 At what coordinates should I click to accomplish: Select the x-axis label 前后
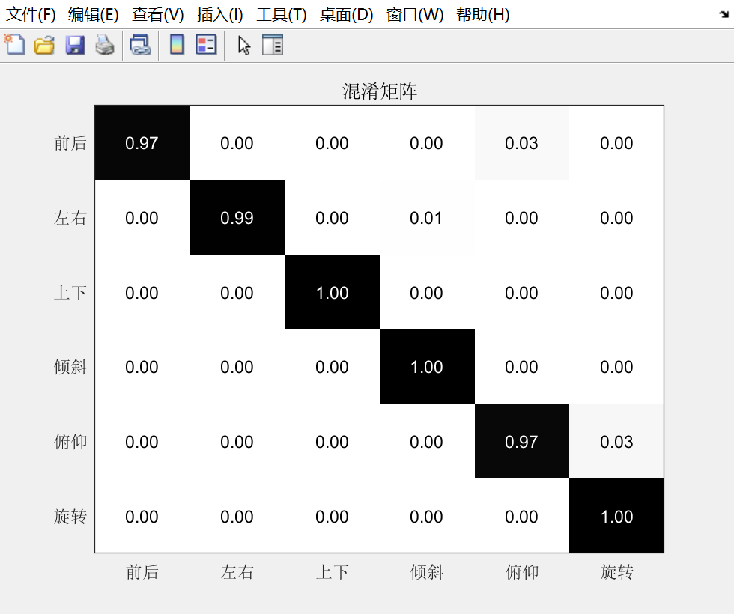[142, 572]
